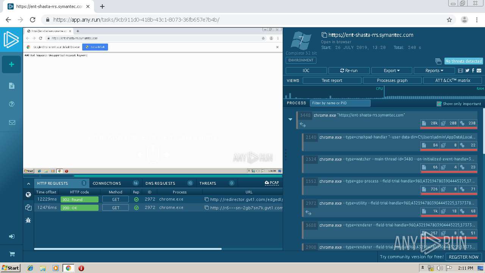The width and height of the screenshot is (485, 273).
Task: Share the task by email envelope icon
Action: [x=479, y=71]
